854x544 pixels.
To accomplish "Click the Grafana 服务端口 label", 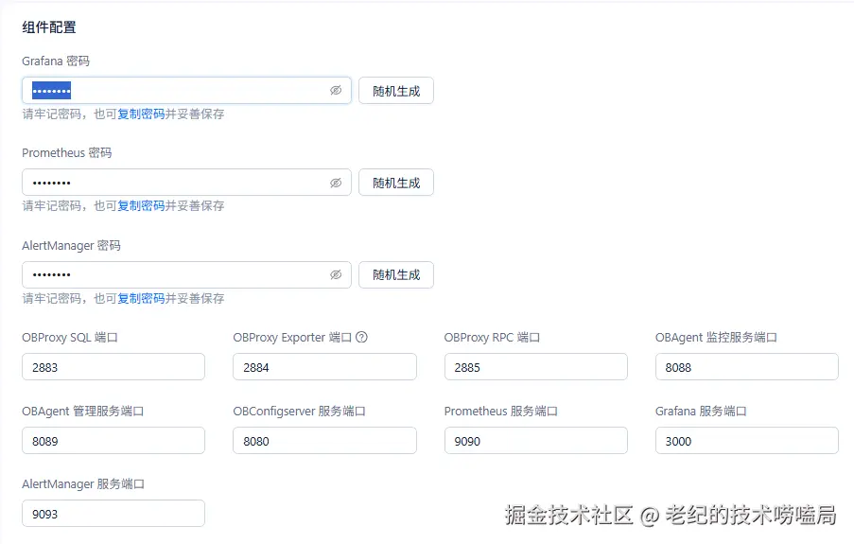I will click(x=701, y=412).
